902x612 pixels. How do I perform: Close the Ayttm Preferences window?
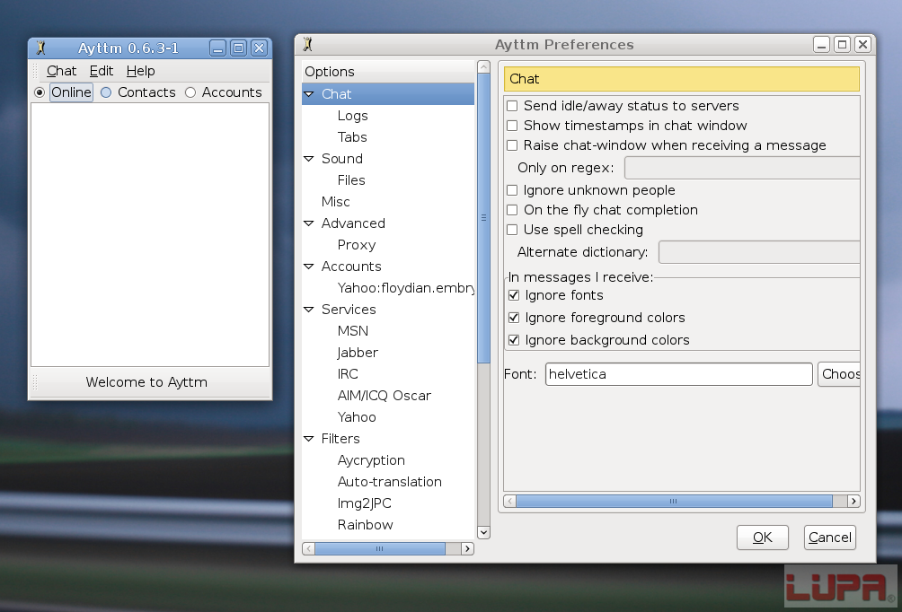click(x=862, y=44)
